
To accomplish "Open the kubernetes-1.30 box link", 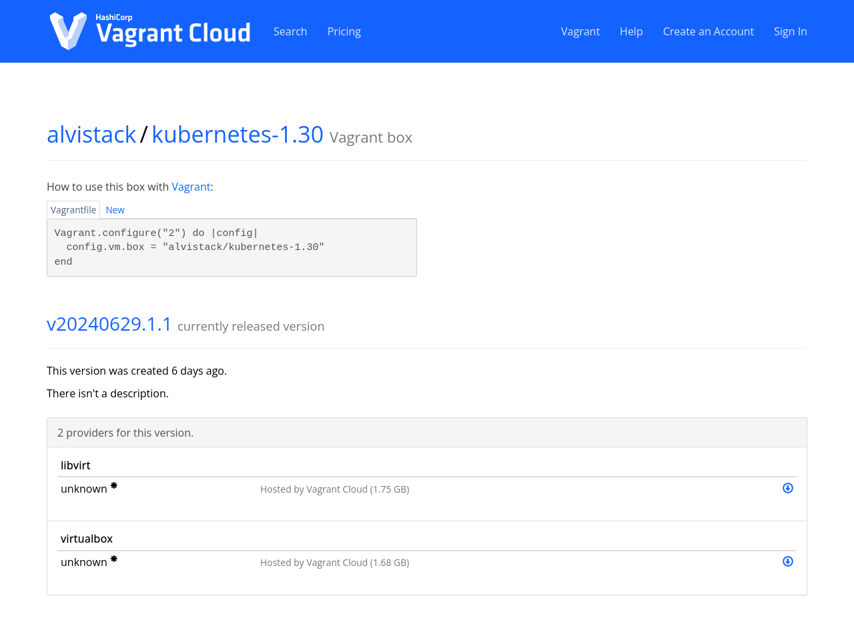I will tap(237, 135).
